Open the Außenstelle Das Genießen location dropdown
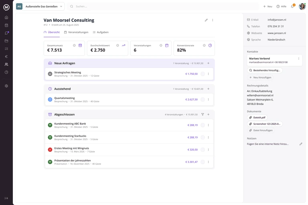 click(40, 6)
